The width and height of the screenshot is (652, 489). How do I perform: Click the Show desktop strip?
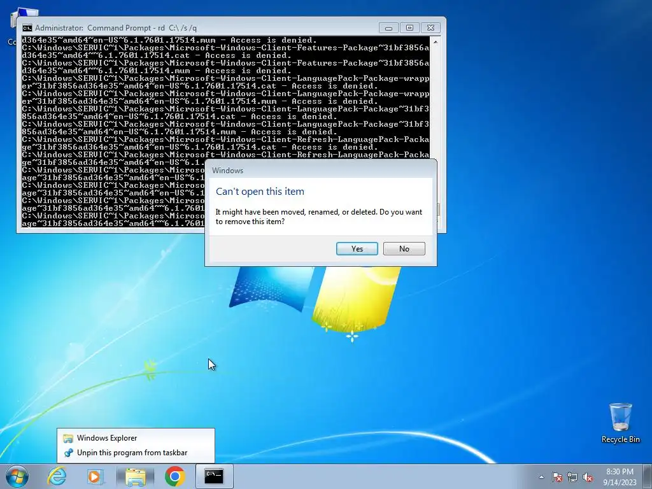pyautogui.click(x=649, y=476)
